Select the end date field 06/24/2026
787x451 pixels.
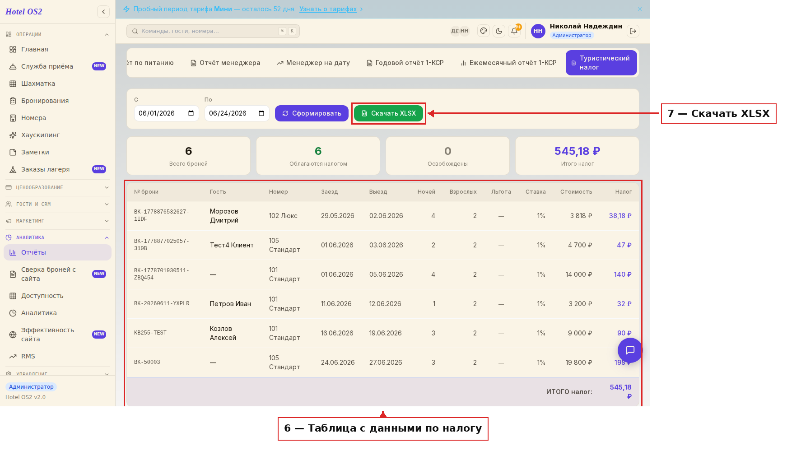237,113
